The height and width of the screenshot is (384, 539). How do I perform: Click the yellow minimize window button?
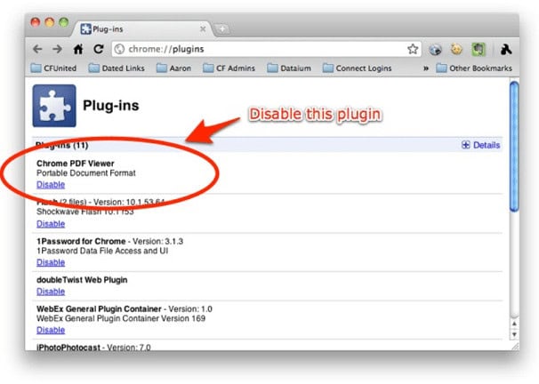[50, 23]
